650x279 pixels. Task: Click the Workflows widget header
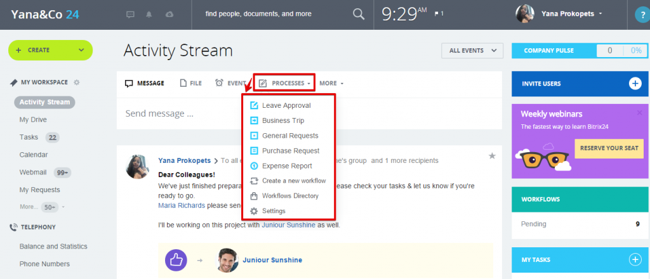pos(580,199)
